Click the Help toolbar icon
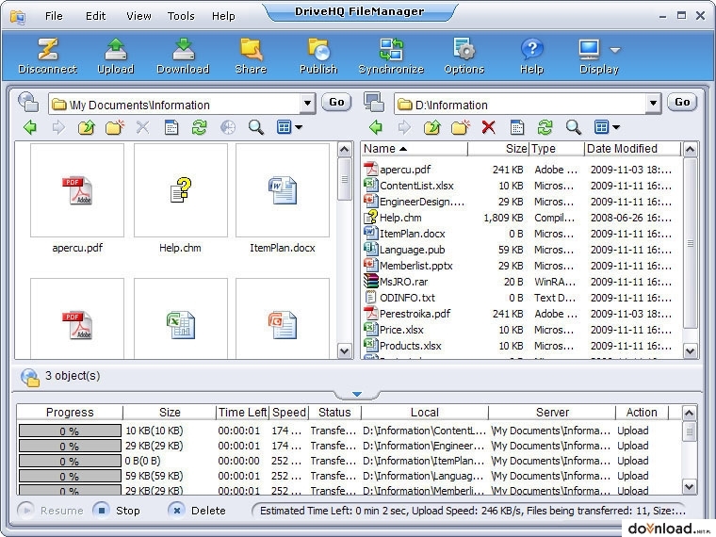Image resolution: width=716 pixels, height=537 pixels. coord(531,56)
